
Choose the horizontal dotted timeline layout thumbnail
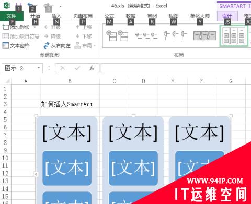[x=146, y=35]
